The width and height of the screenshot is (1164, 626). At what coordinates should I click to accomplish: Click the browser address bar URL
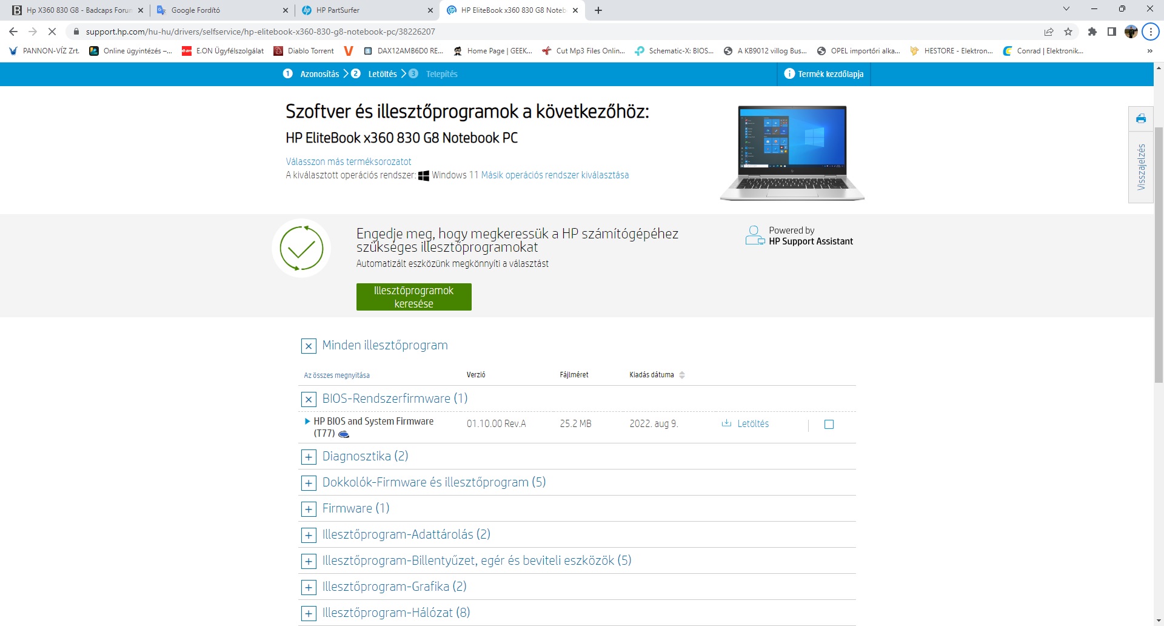click(x=261, y=32)
